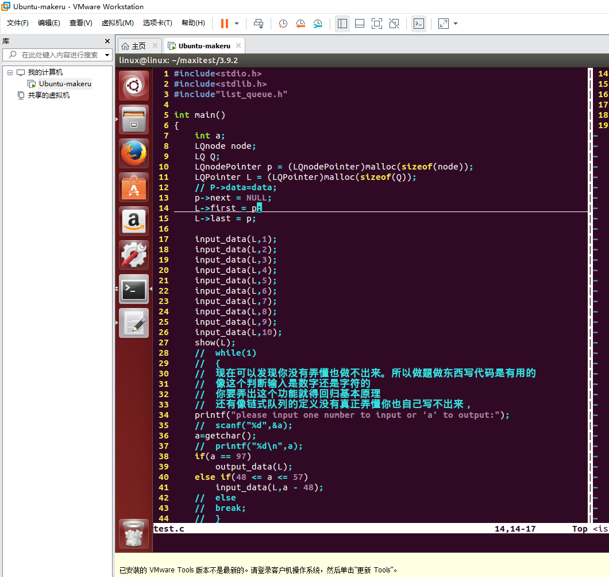Place cursor on input_data(L,10); line

[x=238, y=333]
